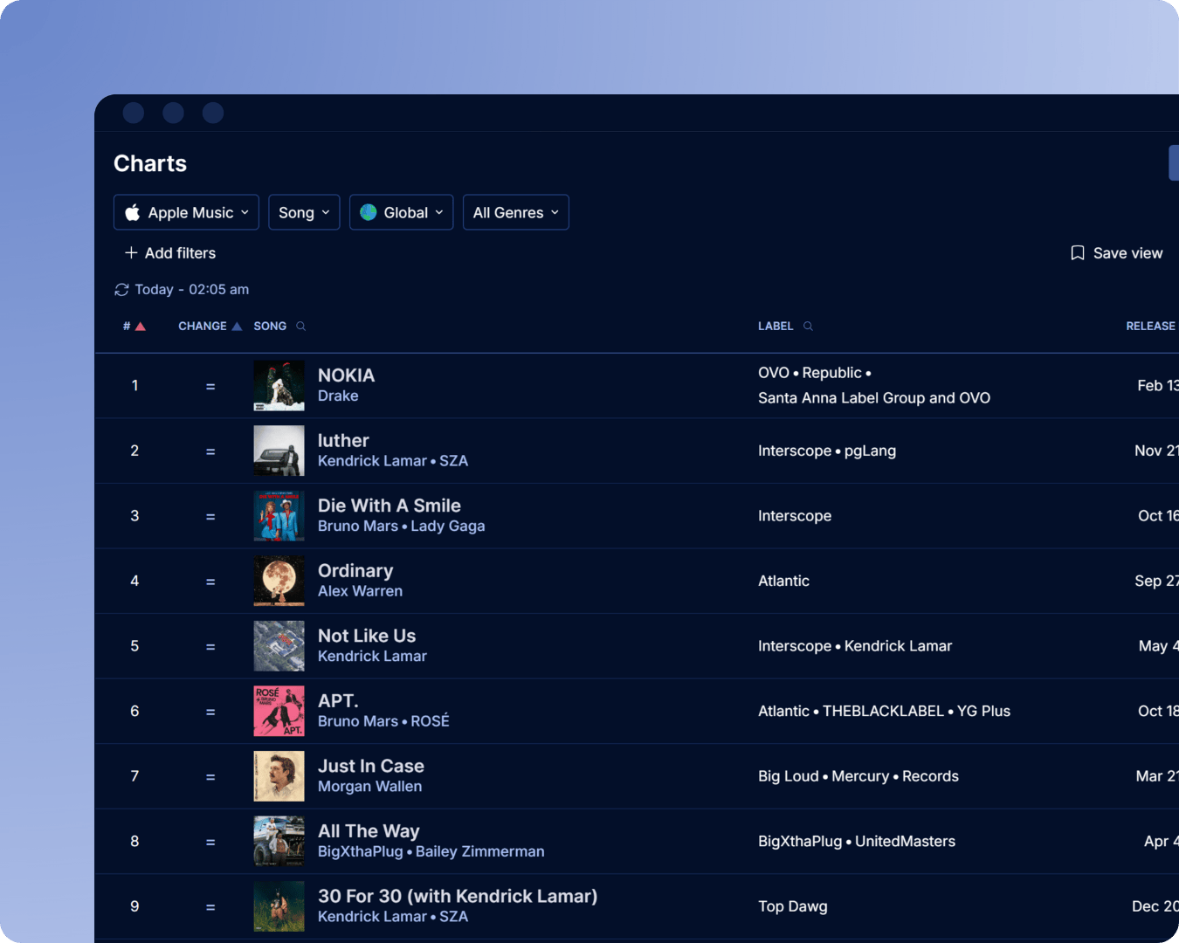Click the blue button at top right
The height and width of the screenshot is (943, 1179).
pos(1174,162)
